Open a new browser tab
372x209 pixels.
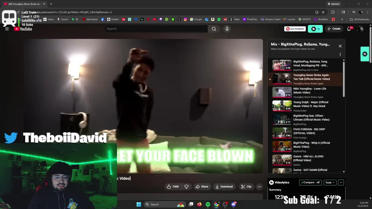tap(51, 4)
